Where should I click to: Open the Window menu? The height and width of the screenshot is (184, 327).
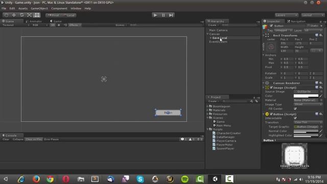tap(76, 8)
